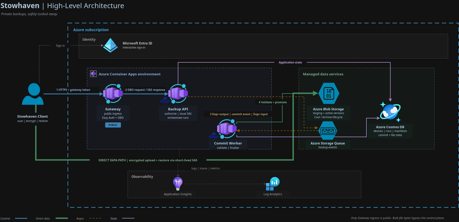The image size is (459, 222).
Task: Select the "interactive sign-in" caption
Action: [134, 48]
